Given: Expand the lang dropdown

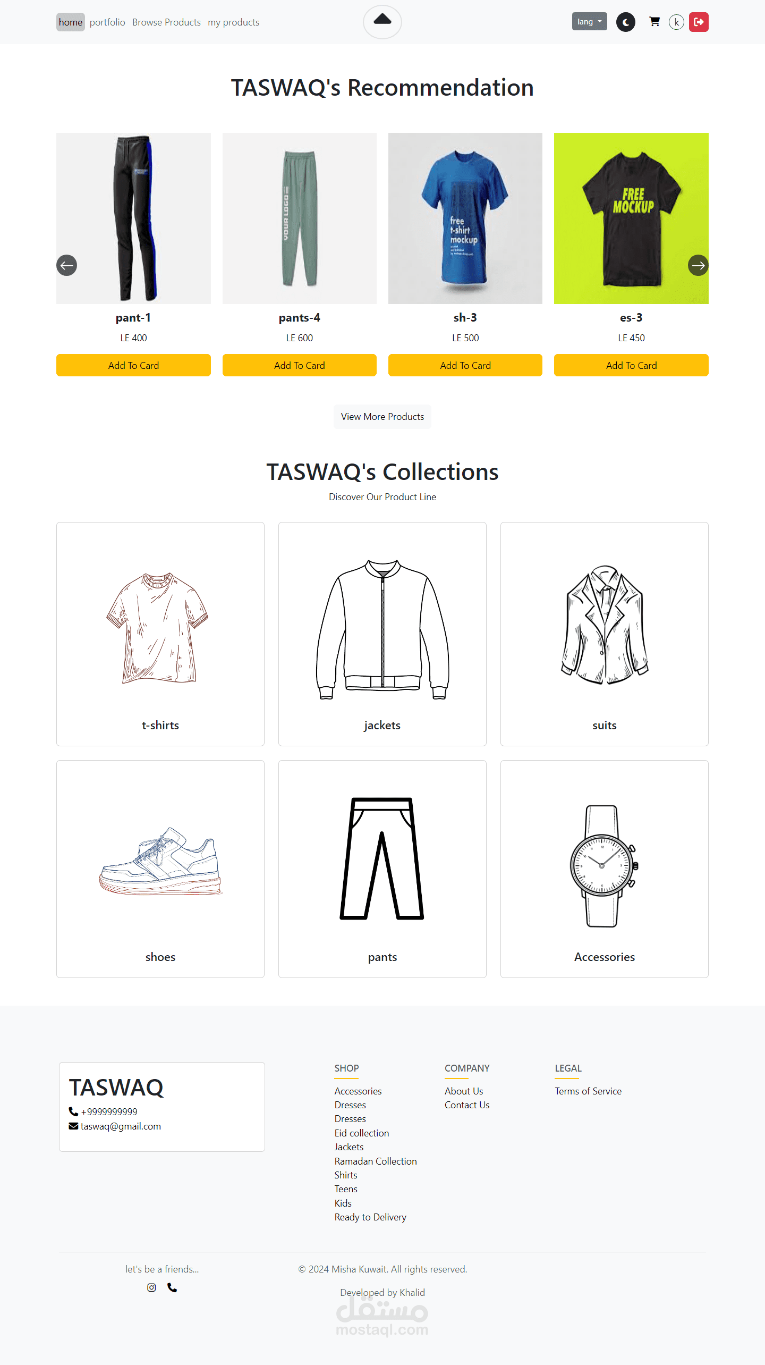Looking at the screenshot, I should click(x=589, y=22).
